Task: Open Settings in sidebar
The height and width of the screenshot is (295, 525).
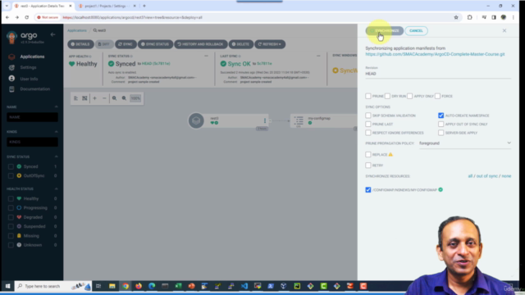Action: (x=28, y=67)
